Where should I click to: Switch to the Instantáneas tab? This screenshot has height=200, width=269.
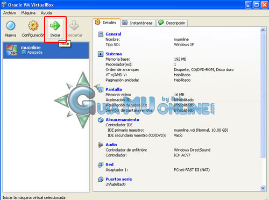pos(138,23)
